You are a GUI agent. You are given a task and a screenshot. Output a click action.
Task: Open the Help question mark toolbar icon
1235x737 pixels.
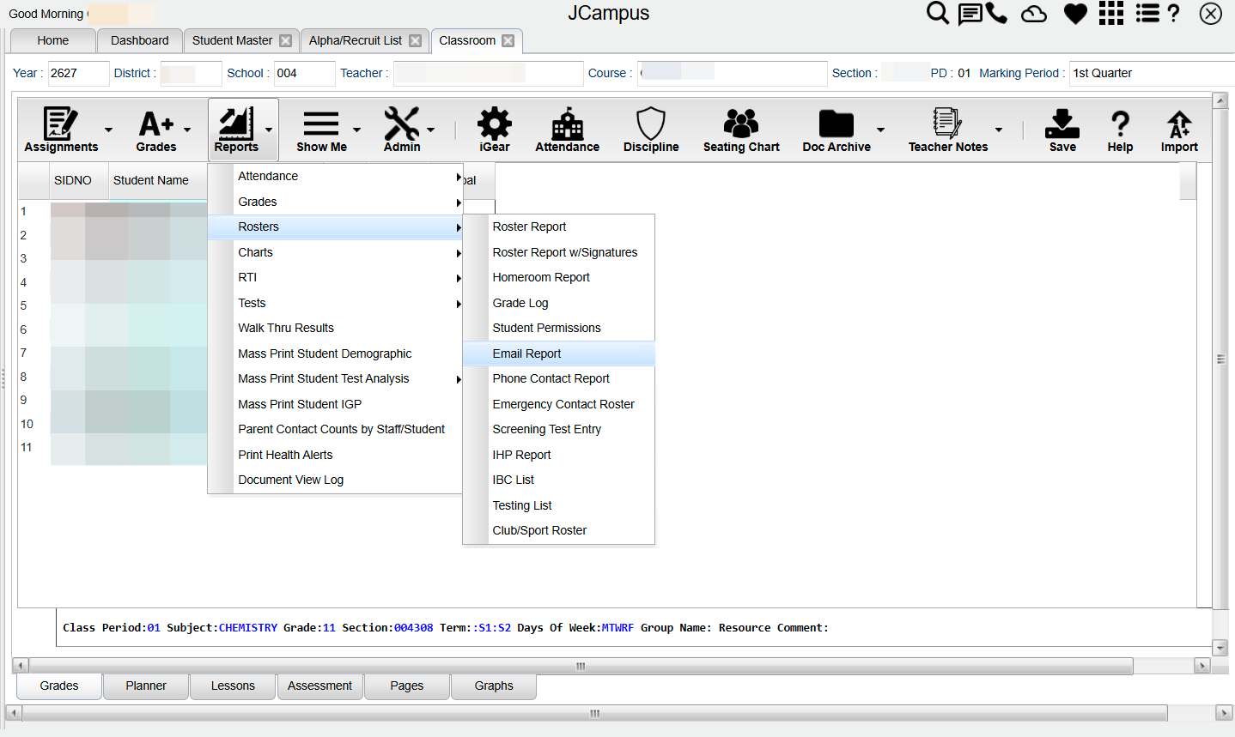tap(1120, 124)
